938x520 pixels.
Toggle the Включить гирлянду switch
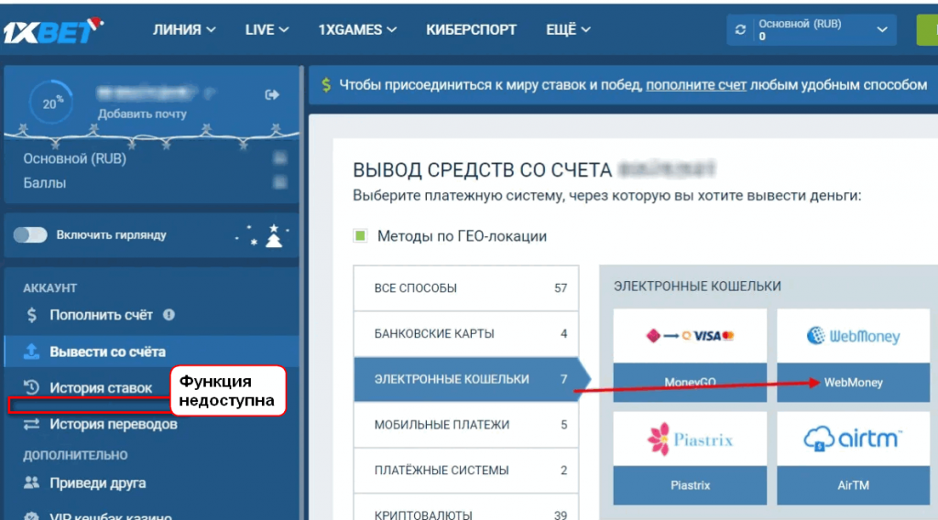pyautogui.click(x=30, y=235)
